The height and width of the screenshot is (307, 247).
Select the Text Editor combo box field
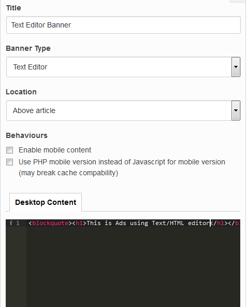(123, 67)
